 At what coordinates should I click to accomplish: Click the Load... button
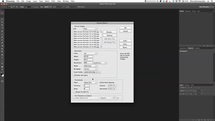tap(125, 41)
